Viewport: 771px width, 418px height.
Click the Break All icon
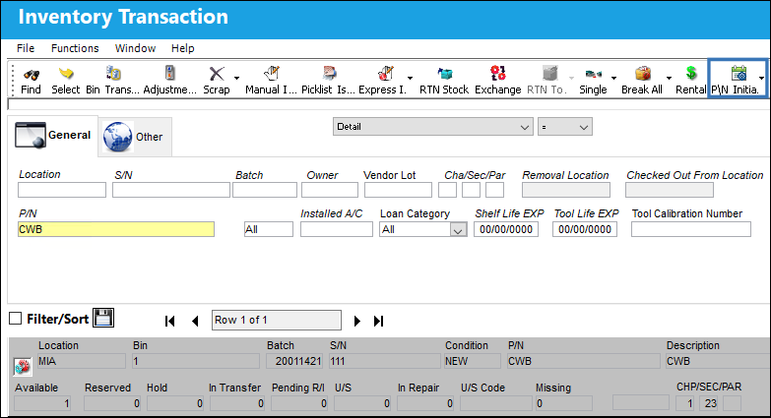tap(642, 74)
